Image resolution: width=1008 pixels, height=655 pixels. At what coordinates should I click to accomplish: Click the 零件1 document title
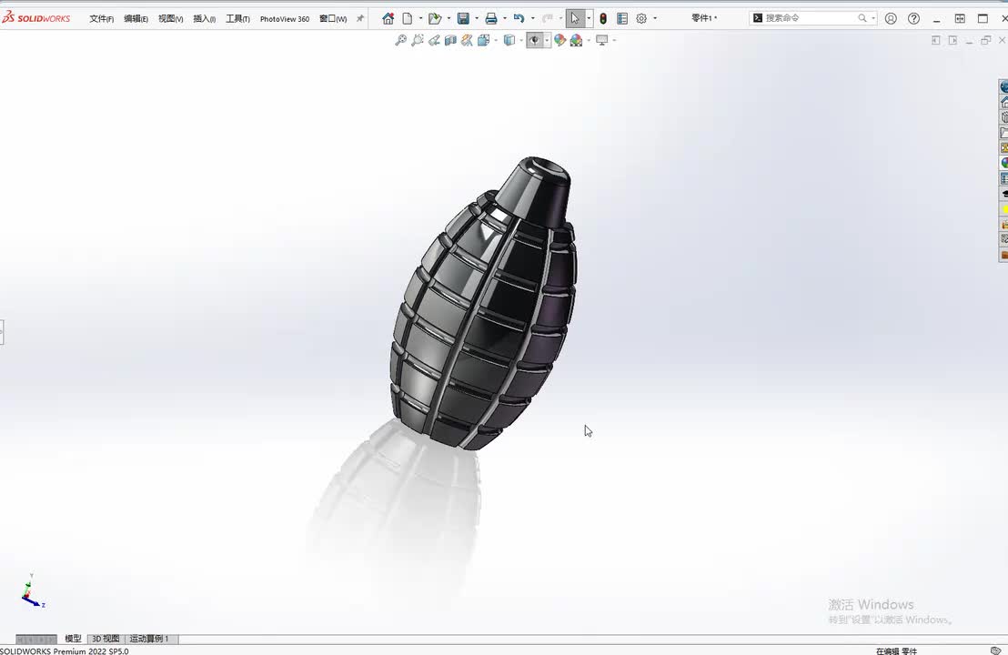pos(702,18)
